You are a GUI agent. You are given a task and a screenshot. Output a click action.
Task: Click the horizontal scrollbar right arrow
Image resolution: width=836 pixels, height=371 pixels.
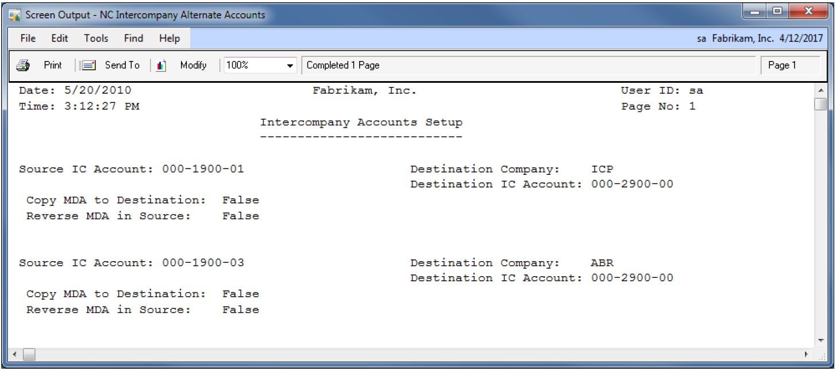(x=807, y=354)
